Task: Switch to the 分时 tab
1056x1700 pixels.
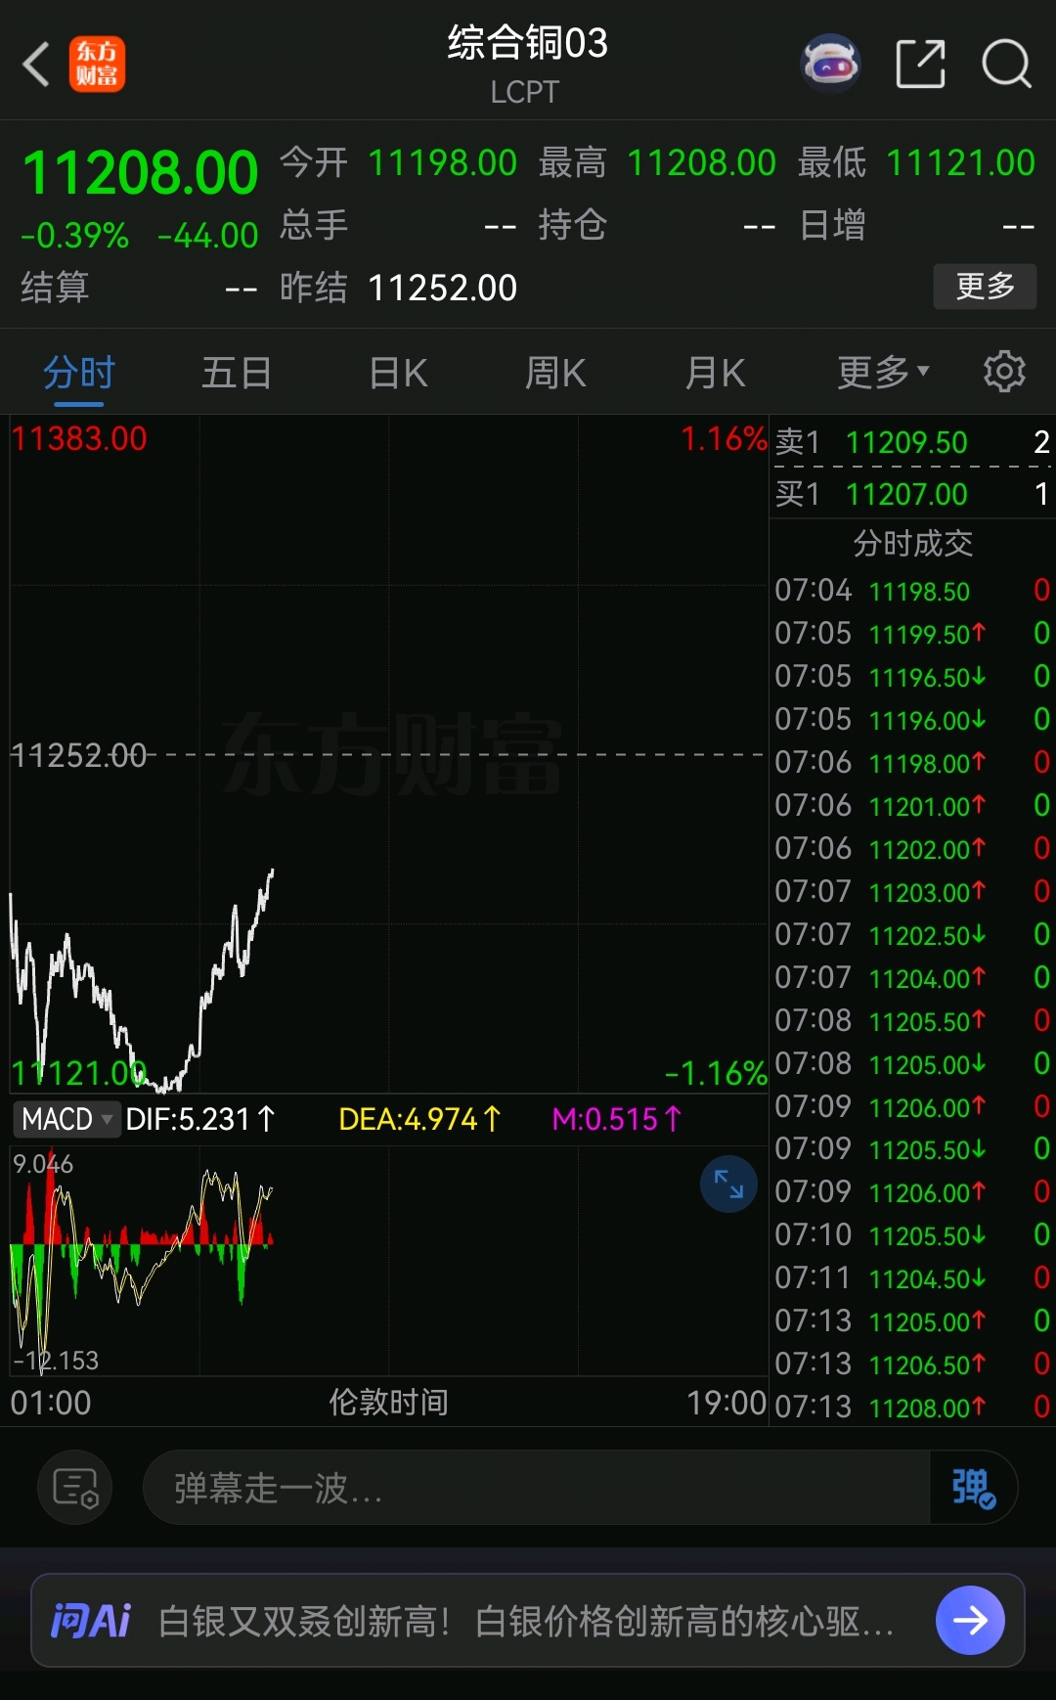Action: (79, 373)
